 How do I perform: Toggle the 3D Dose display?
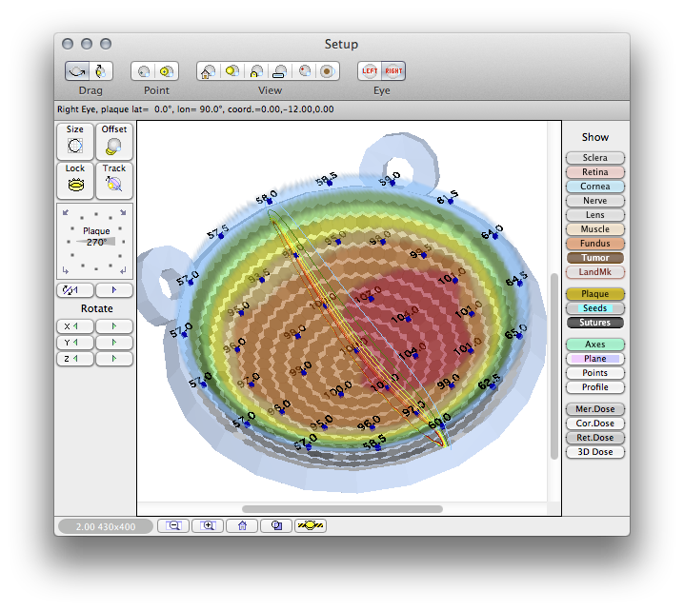(594, 452)
